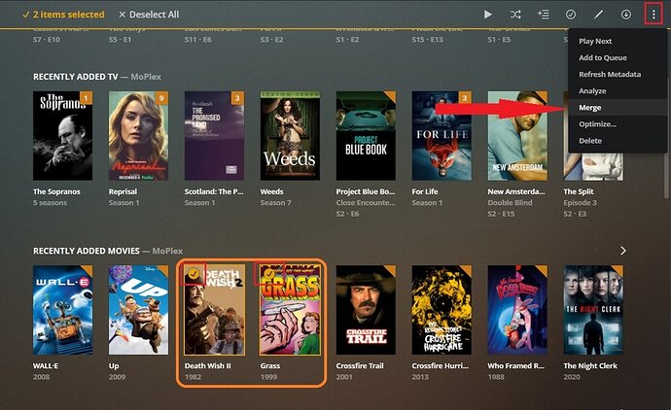This screenshot has width=671, height=410.
Task: Click the Edit pencil icon
Action: (x=598, y=15)
